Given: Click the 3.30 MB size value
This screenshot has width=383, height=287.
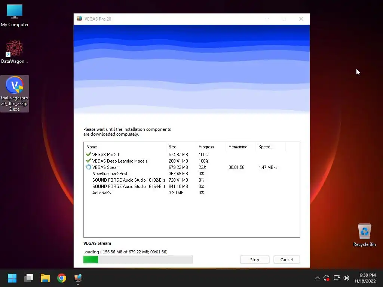Looking at the screenshot, I should pyautogui.click(x=176, y=192).
